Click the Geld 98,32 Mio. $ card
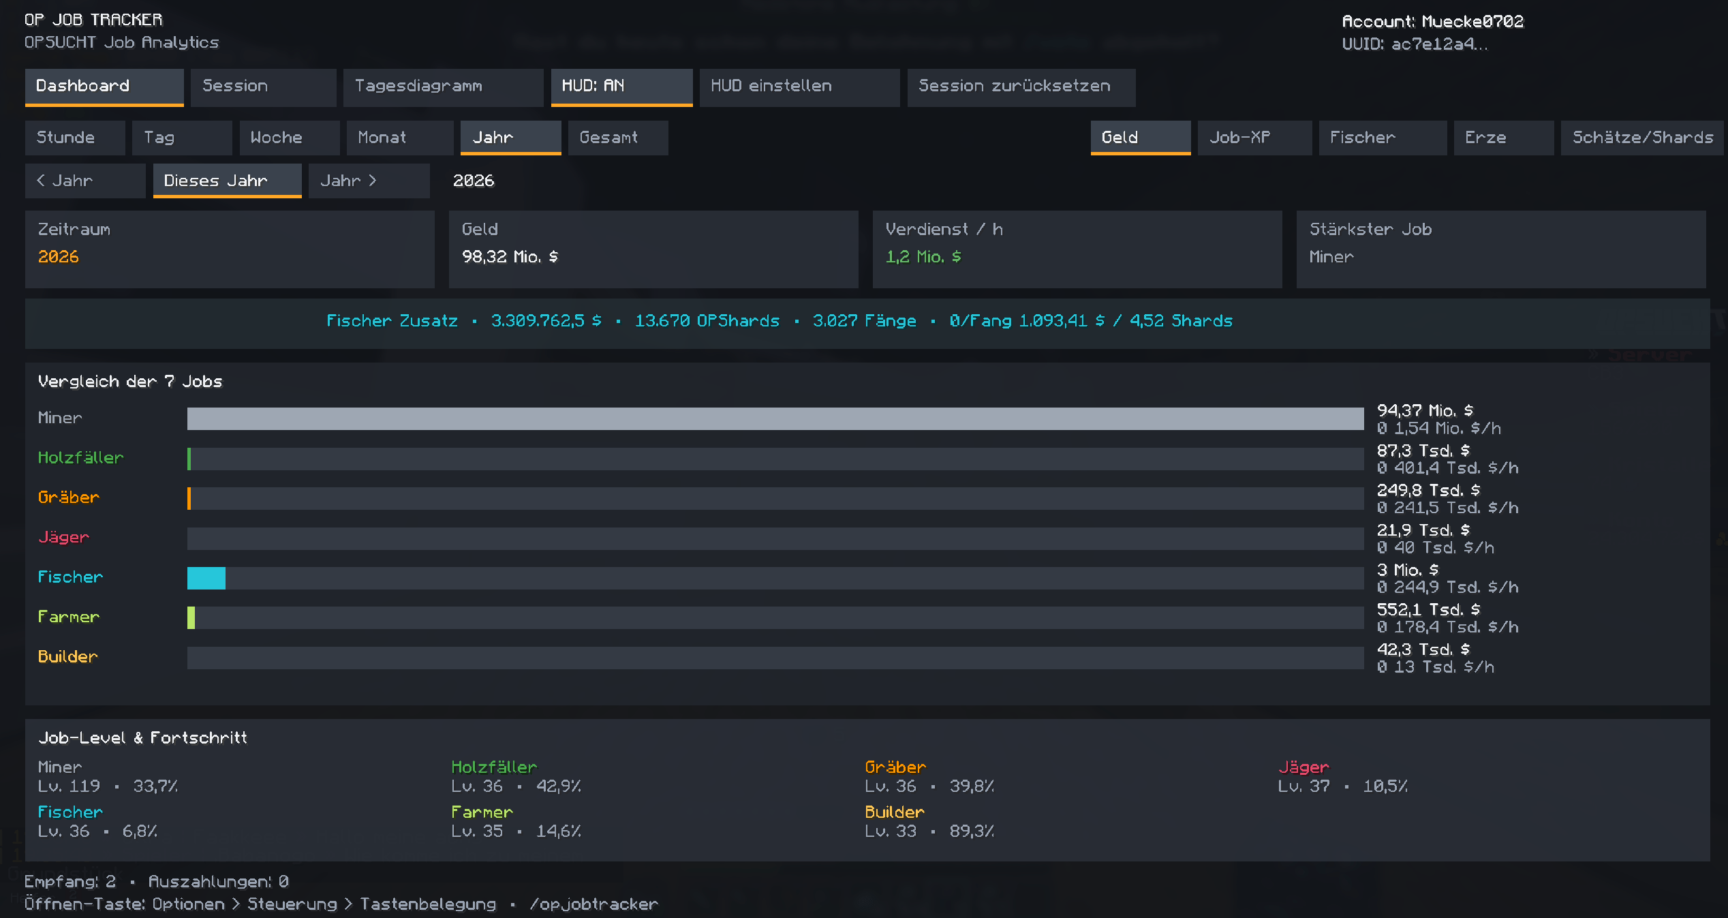Image resolution: width=1728 pixels, height=918 pixels. [653, 249]
